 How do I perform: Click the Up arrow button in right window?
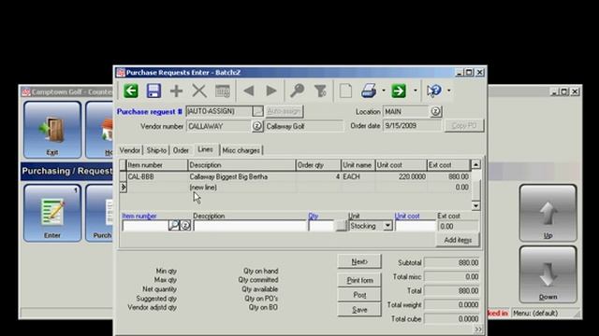(548, 213)
